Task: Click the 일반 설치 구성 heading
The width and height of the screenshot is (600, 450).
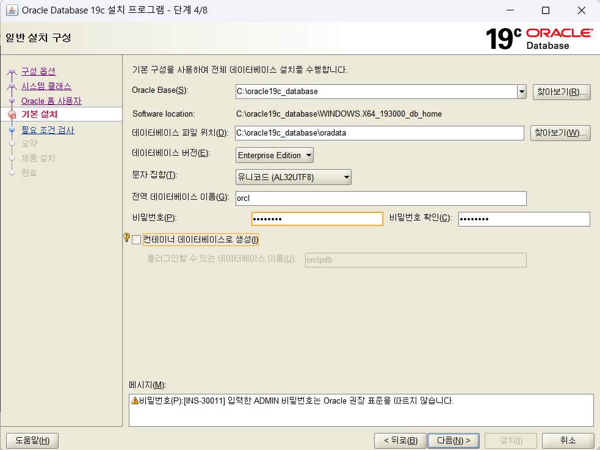Action: pos(38,37)
